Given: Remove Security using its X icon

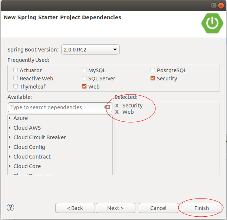Looking at the screenshot, I should click(117, 106).
